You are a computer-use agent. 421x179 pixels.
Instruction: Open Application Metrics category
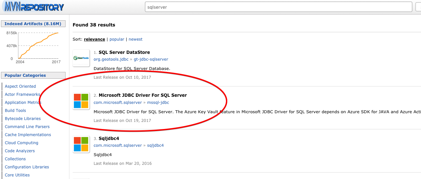pyautogui.click(x=23, y=103)
